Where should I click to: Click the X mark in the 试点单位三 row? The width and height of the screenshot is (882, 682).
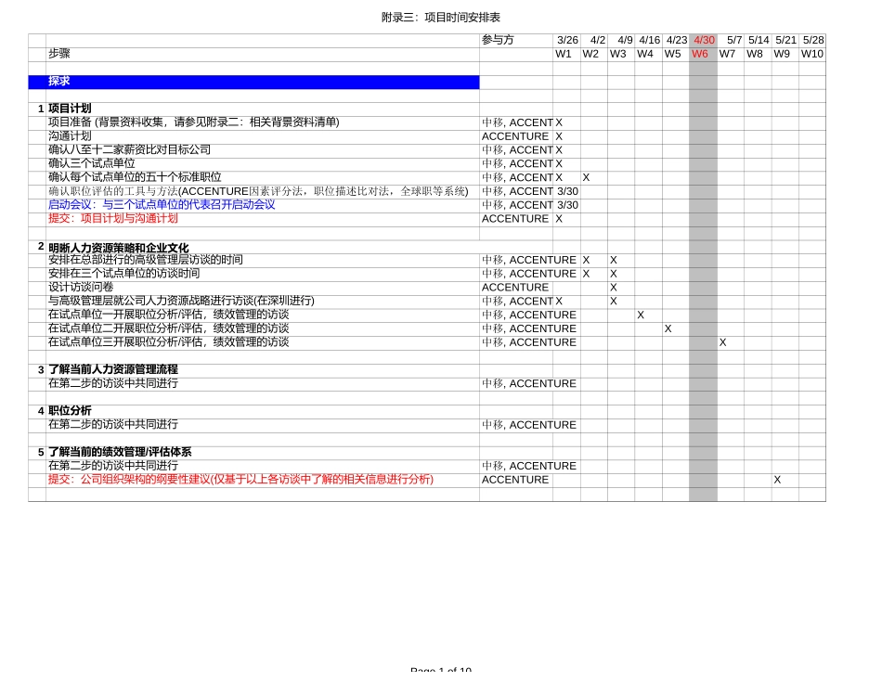(722, 342)
